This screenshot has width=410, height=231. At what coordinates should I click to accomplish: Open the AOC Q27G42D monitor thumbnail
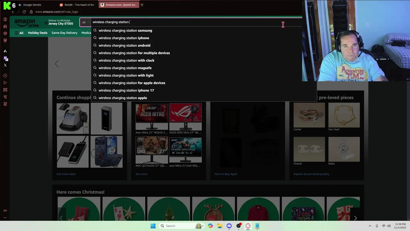[x=152, y=150]
